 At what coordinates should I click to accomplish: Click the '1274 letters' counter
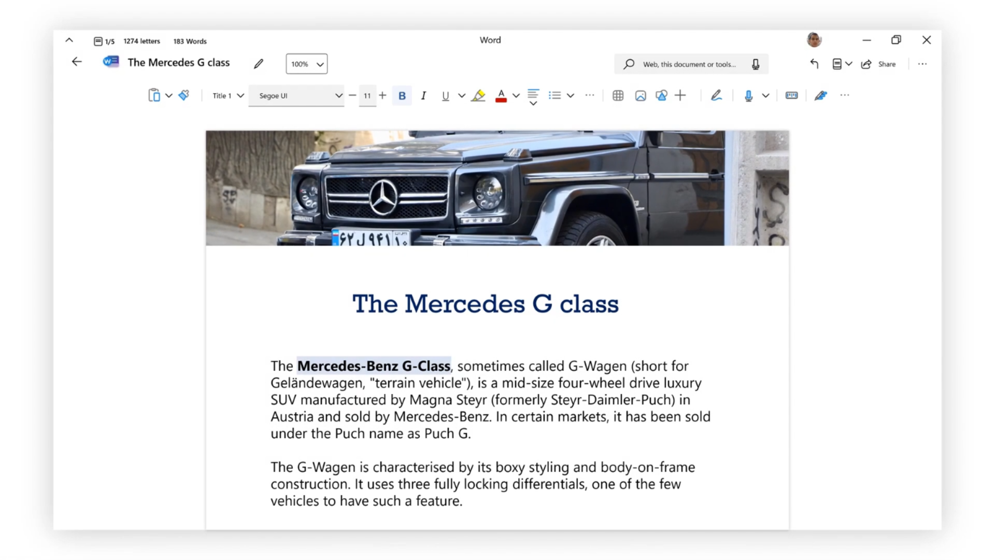tap(141, 41)
